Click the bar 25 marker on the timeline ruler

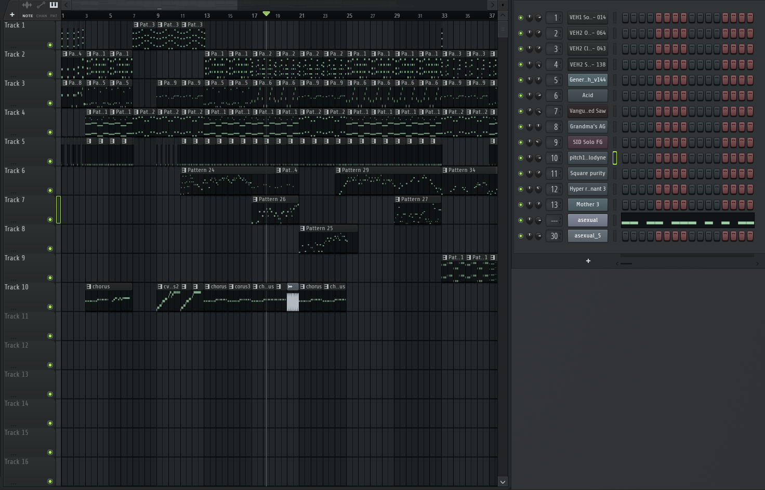point(349,16)
